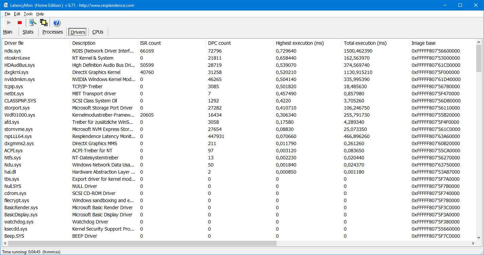The width and height of the screenshot is (484, 255).
Task: Select the BasicDisplay.sys row
Action: 239,215
